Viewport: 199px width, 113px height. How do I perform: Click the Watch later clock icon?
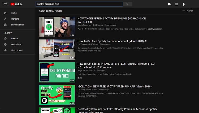coord(5,44)
